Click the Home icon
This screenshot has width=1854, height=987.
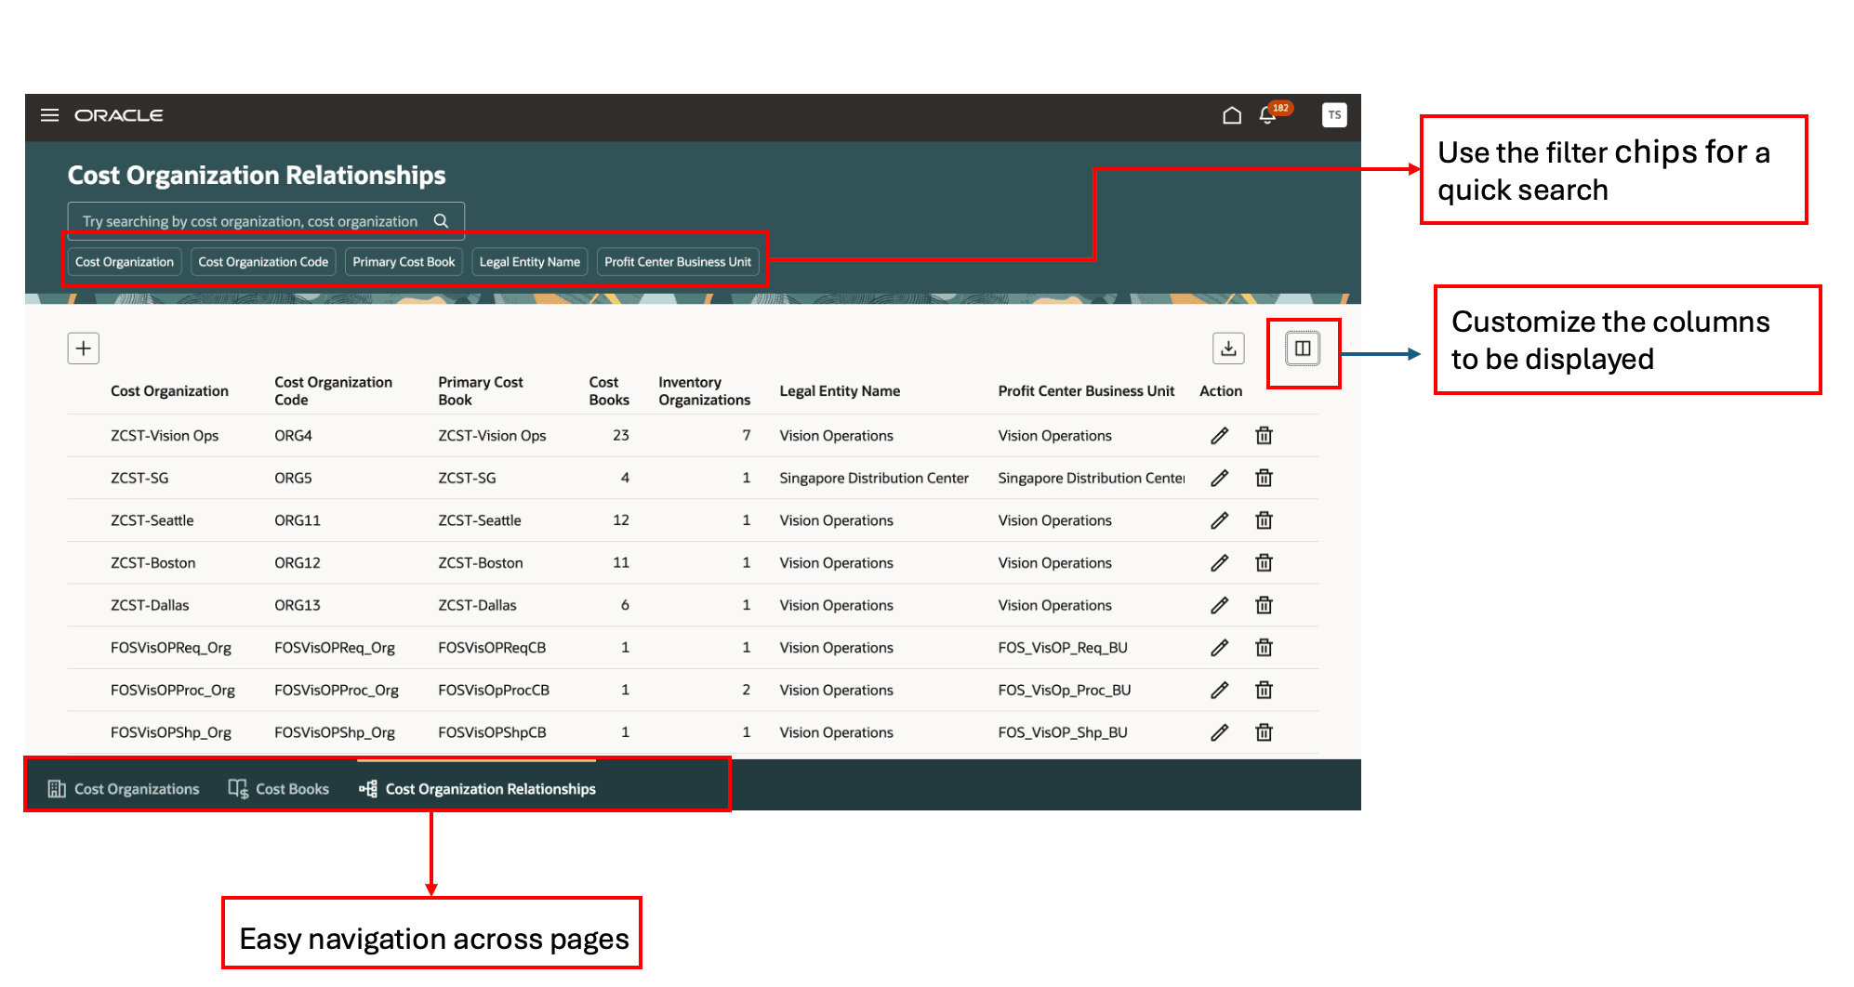1232,115
